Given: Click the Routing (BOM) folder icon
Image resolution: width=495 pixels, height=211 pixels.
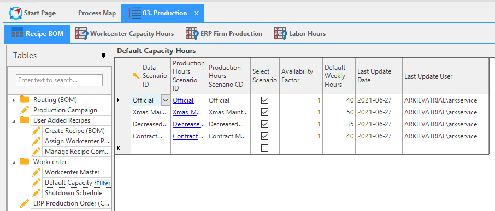Looking at the screenshot, I should [25, 100].
